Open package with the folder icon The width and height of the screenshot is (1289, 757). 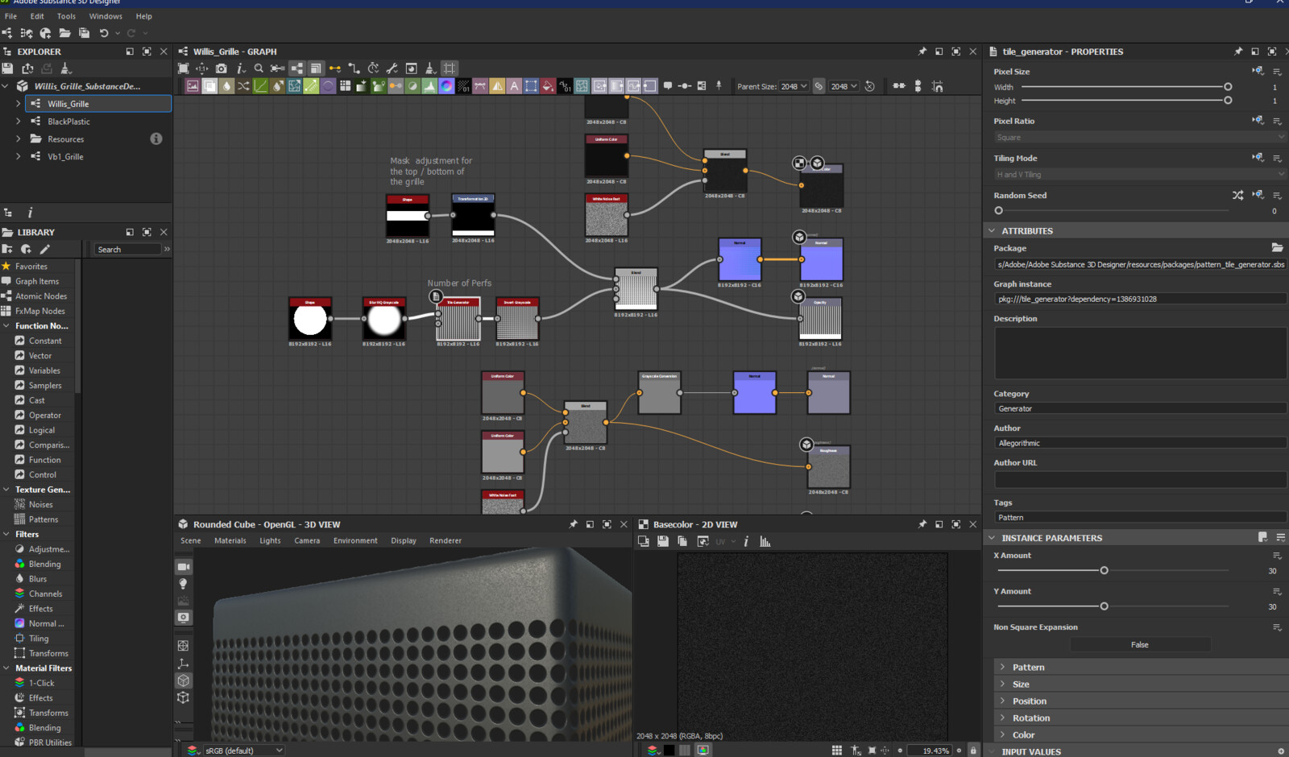click(64, 33)
